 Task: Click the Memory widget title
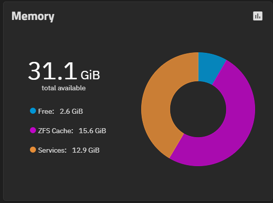(x=33, y=16)
